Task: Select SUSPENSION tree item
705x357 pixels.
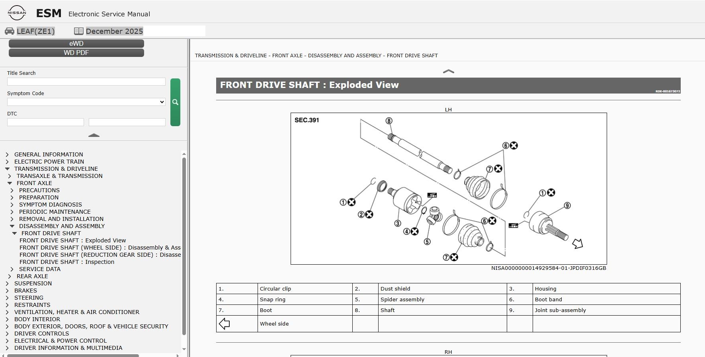Action: 33,283
